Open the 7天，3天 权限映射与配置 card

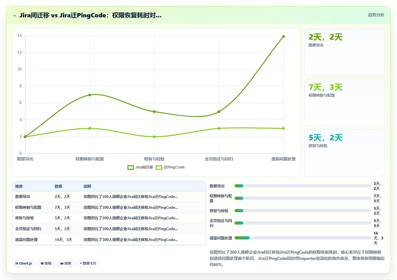[x=345, y=103]
